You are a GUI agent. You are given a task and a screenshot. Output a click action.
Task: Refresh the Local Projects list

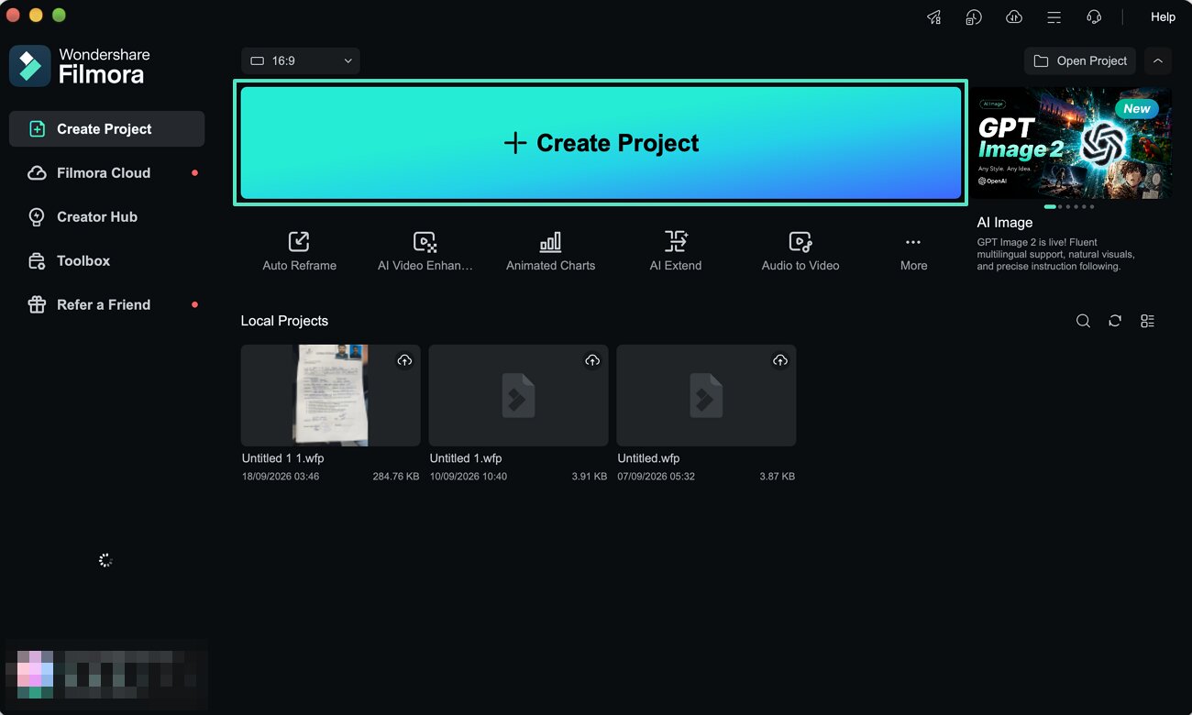[1115, 321]
